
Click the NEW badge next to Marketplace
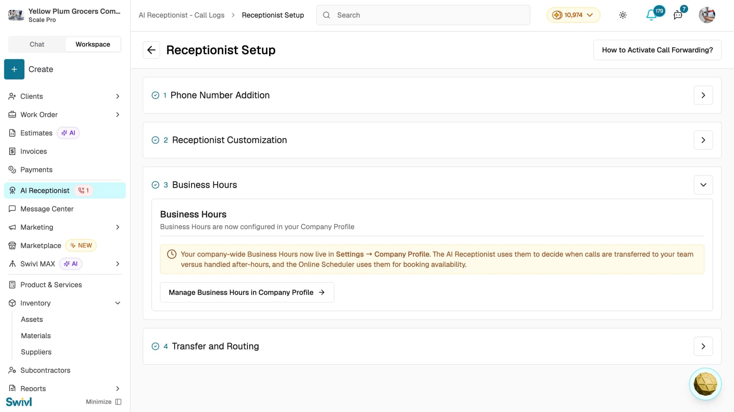coord(81,246)
